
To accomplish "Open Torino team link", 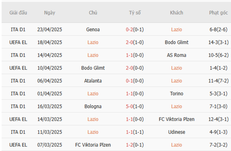I will [177, 94].
